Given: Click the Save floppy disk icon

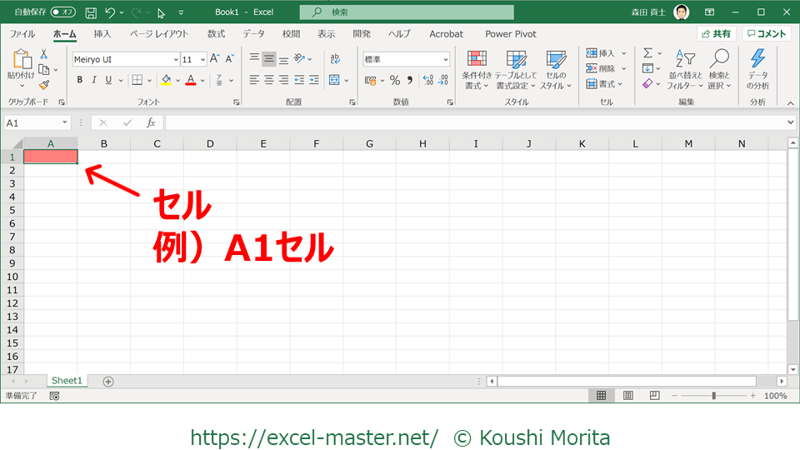Looking at the screenshot, I should [91, 12].
